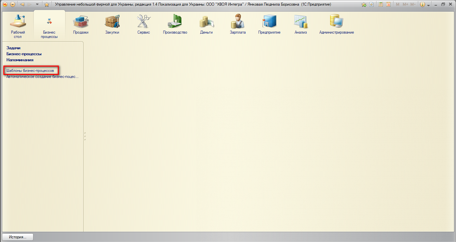Open the Задачи link in sidebar
Viewport: 456px width, 242px height.
[x=13, y=48]
